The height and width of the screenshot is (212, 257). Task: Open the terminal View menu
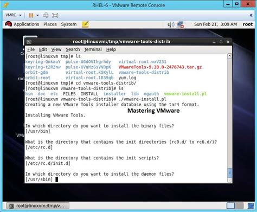56,49
